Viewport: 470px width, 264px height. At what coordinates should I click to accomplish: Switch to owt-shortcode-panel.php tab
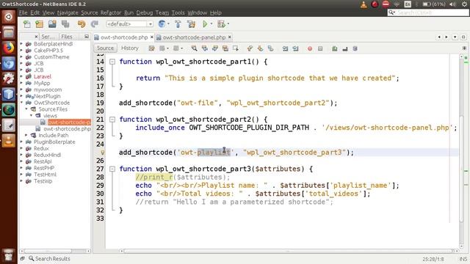coord(194,37)
